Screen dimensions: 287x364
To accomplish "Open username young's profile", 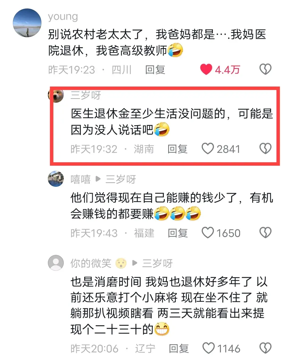I will coord(63,17).
